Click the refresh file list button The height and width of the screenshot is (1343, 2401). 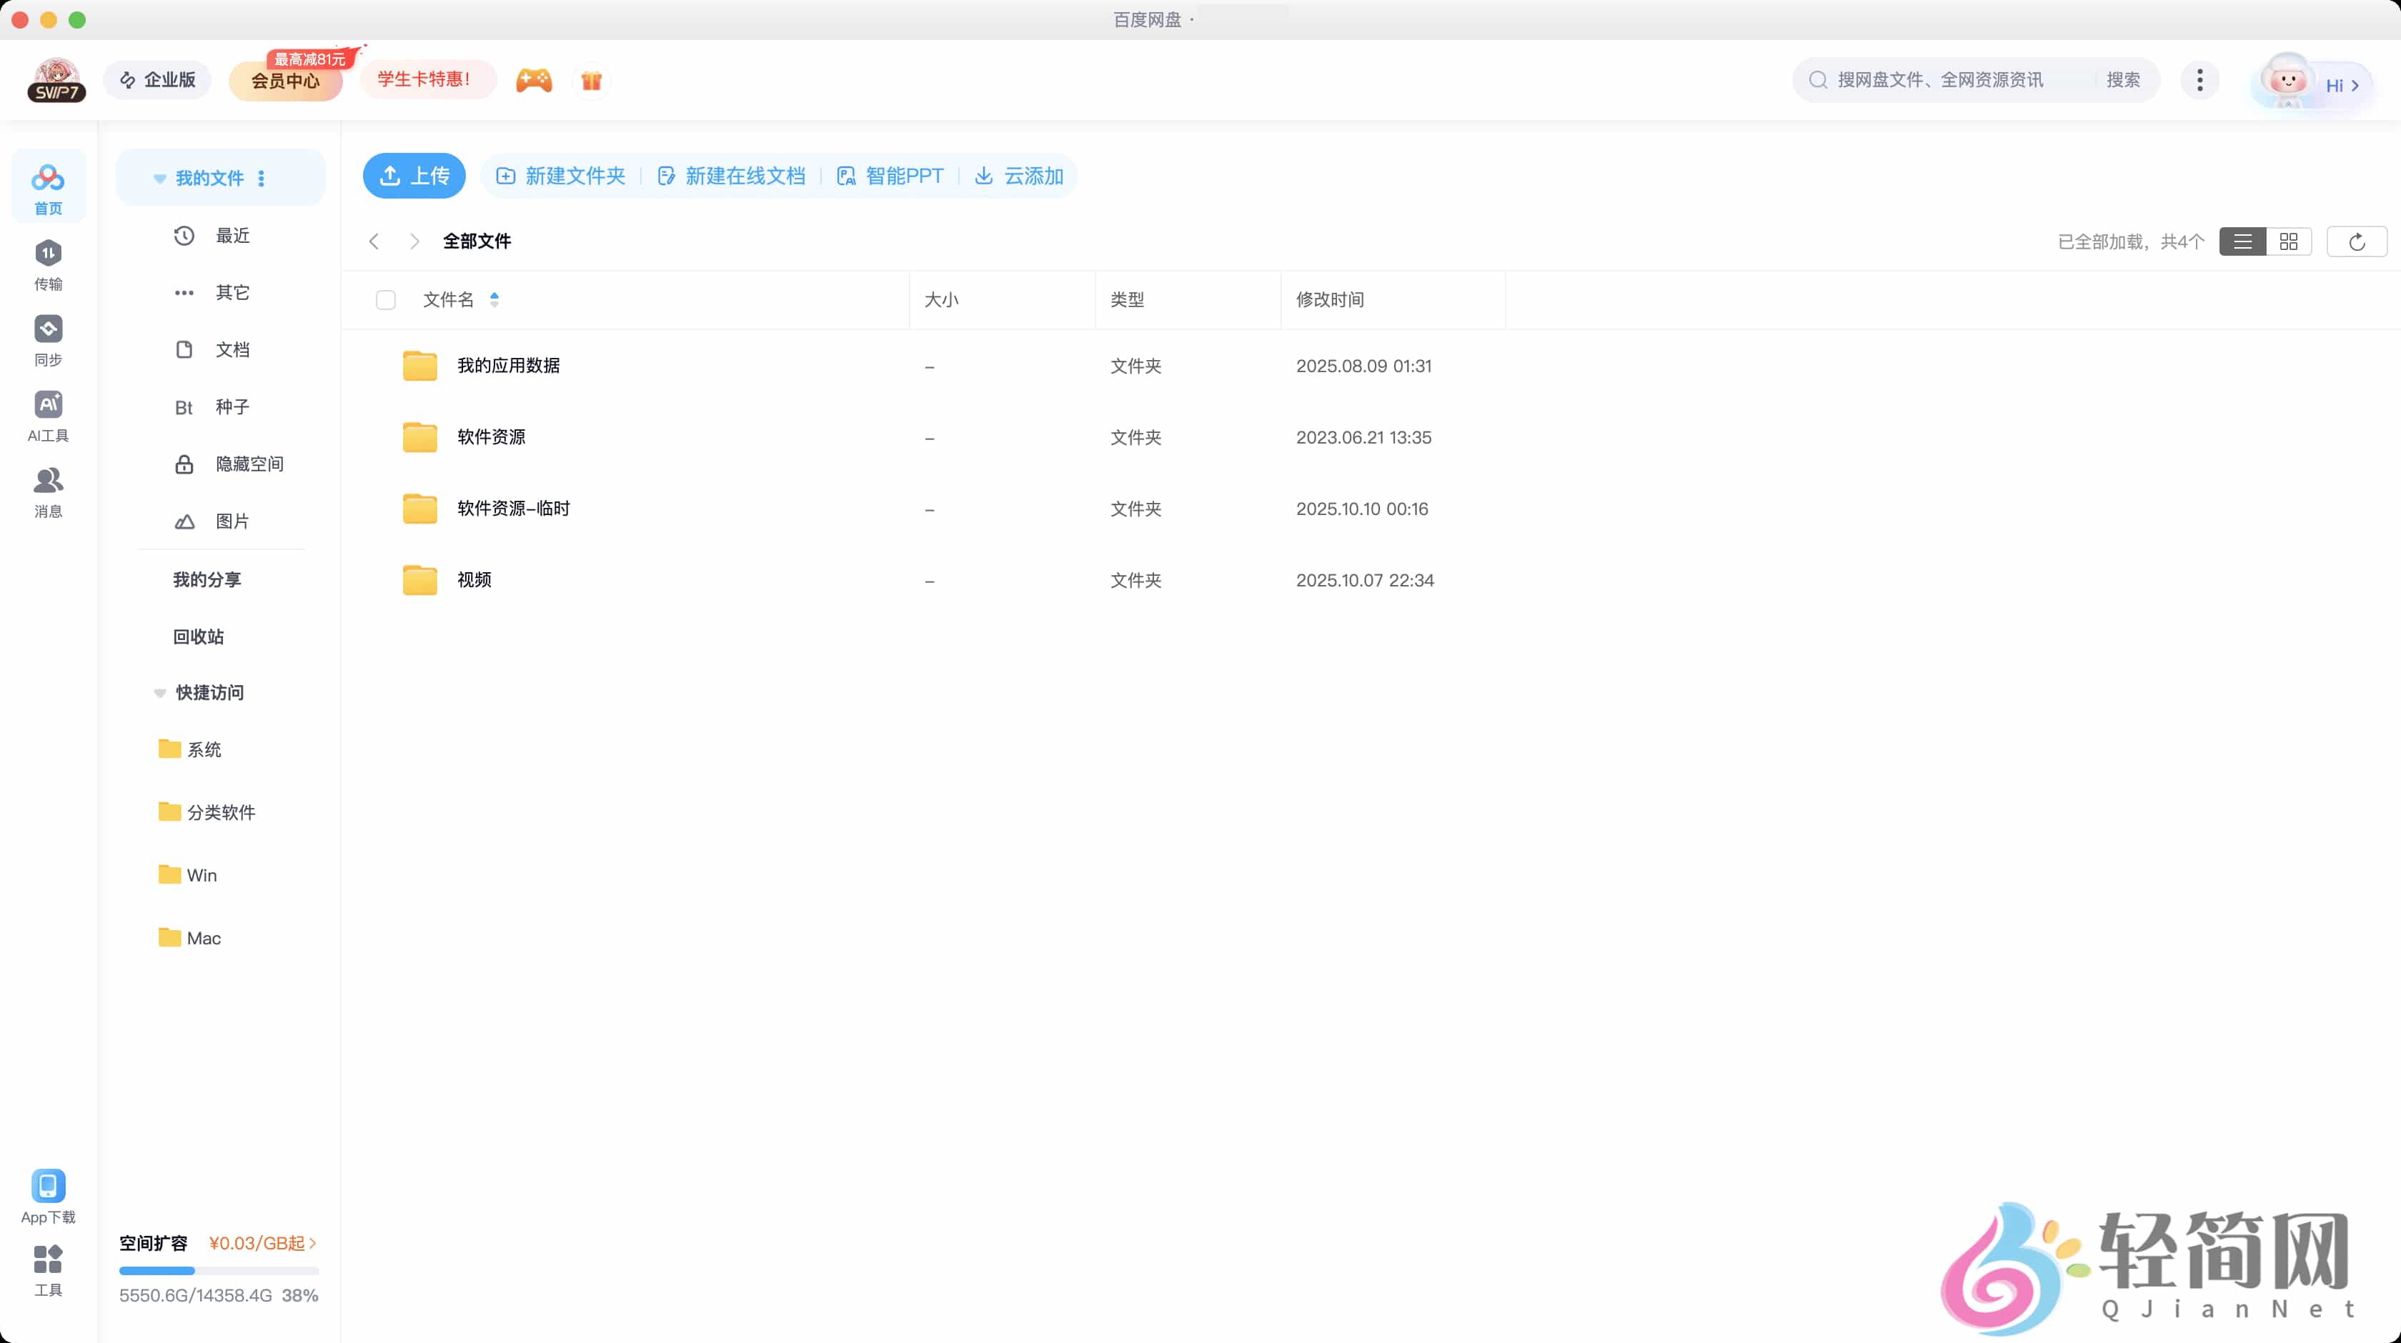[x=2356, y=241]
